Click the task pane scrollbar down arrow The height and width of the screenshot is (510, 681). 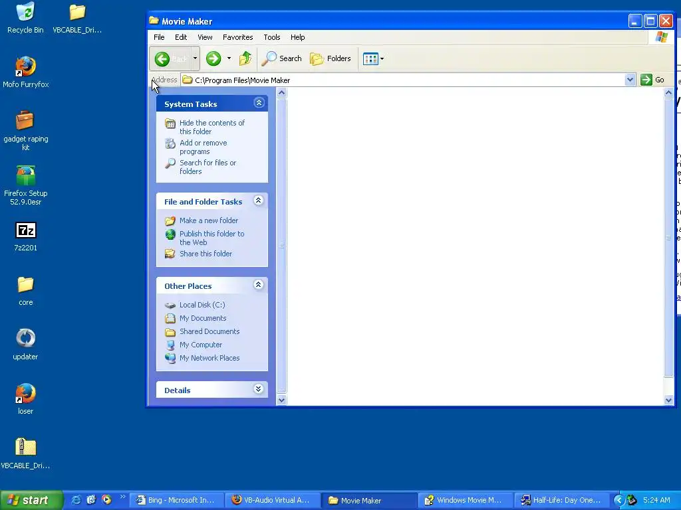pos(281,400)
